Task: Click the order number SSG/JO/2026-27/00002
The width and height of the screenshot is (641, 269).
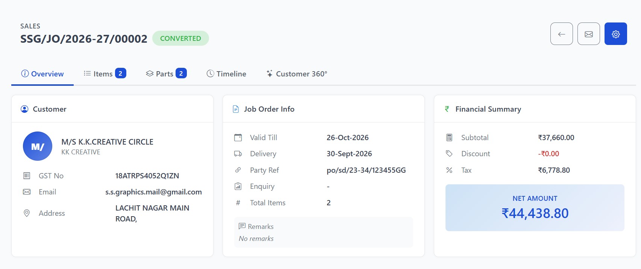Action: [84, 39]
